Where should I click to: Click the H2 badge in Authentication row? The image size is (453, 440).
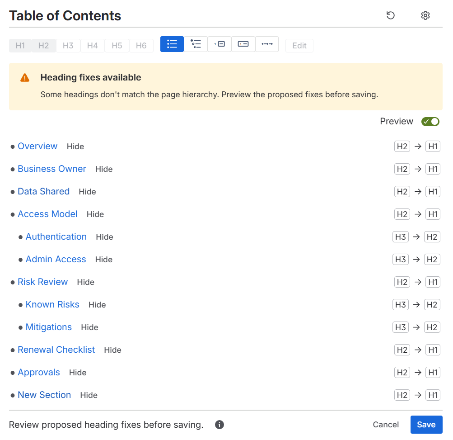tap(432, 237)
